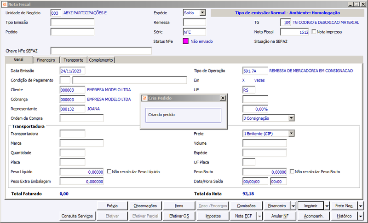Click the Observações button
Viewport: 368px width, 223px height.
click(145, 206)
